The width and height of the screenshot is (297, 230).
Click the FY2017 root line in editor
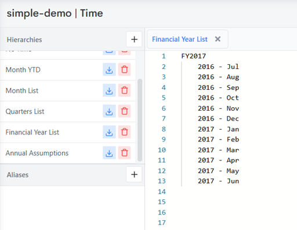point(193,56)
